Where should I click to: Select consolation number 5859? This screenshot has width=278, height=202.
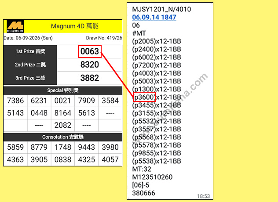pos(15,147)
